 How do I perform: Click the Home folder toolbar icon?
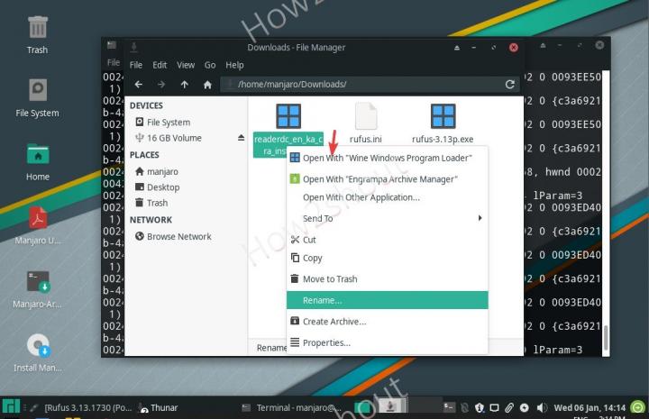[207, 84]
